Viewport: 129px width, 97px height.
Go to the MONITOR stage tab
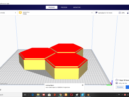pos(77,7)
